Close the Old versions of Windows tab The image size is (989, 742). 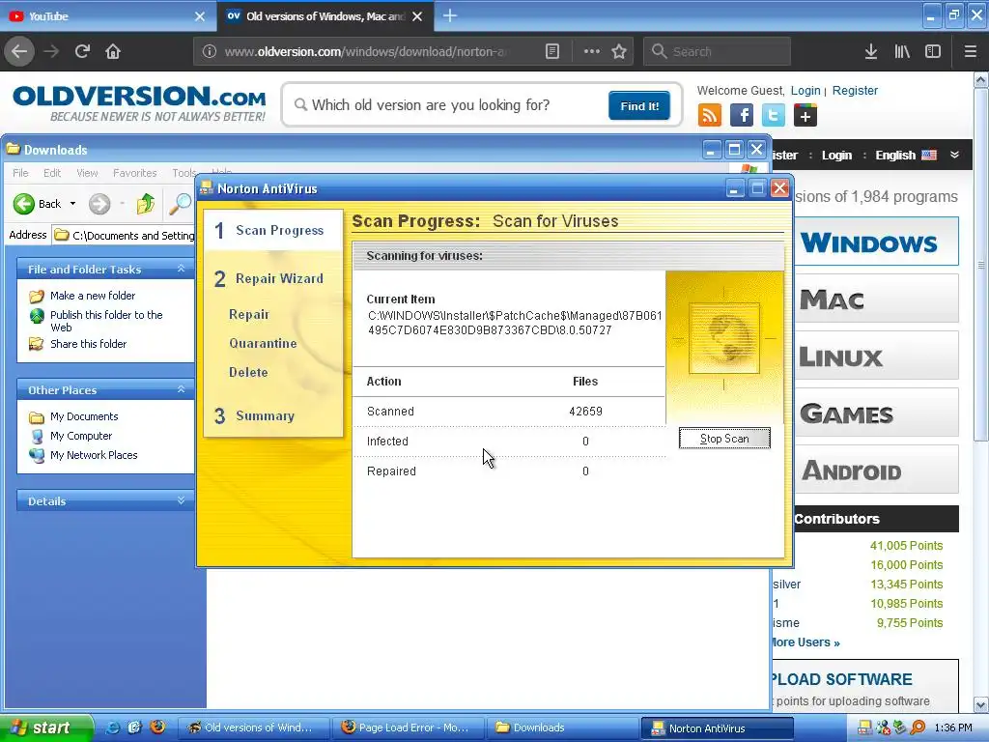pyautogui.click(x=417, y=16)
